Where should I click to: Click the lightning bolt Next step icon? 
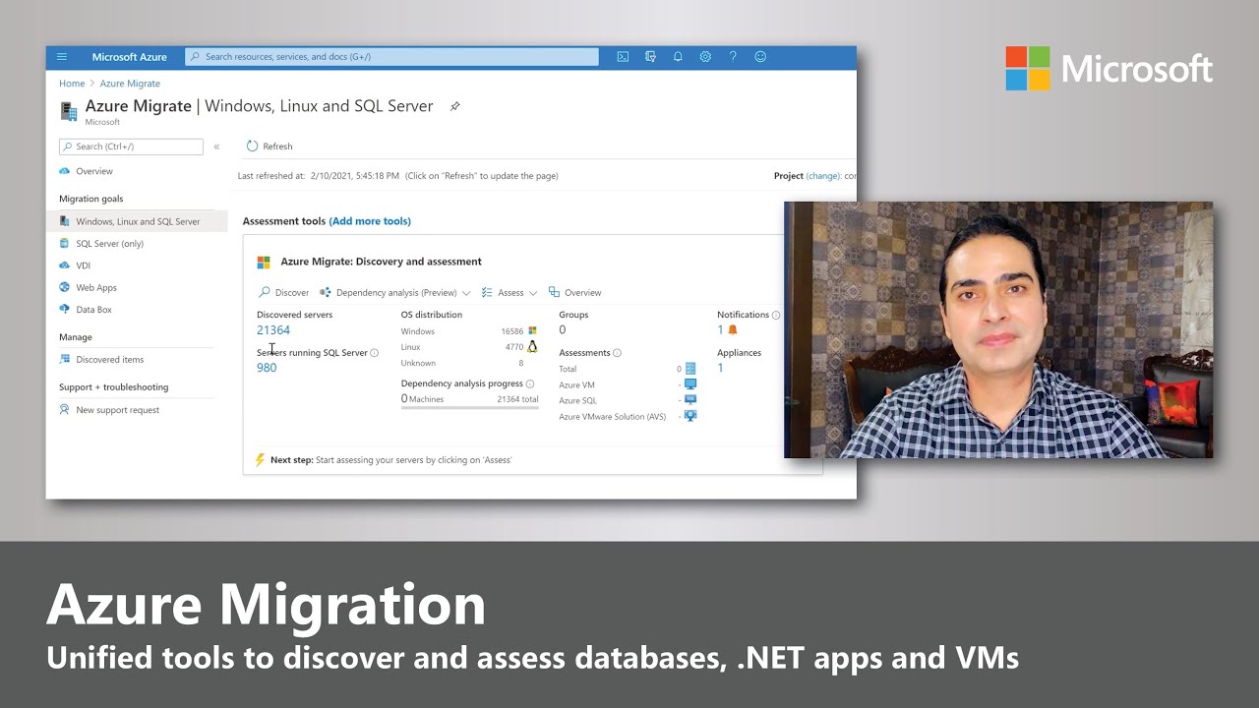click(x=260, y=460)
